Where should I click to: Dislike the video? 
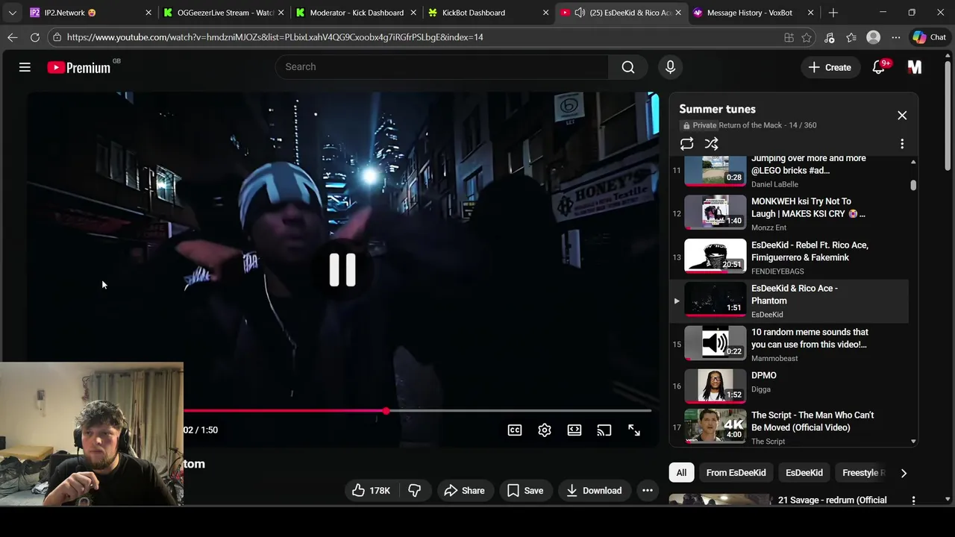(415, 491)
